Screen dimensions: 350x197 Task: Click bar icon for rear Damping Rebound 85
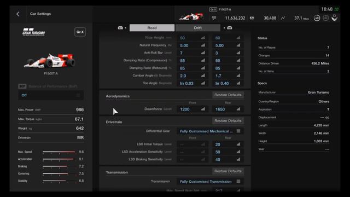[x=238, y=68]
